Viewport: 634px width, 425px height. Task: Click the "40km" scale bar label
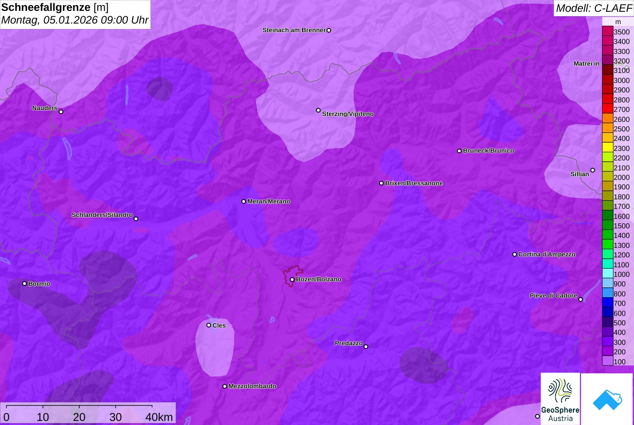159,417
